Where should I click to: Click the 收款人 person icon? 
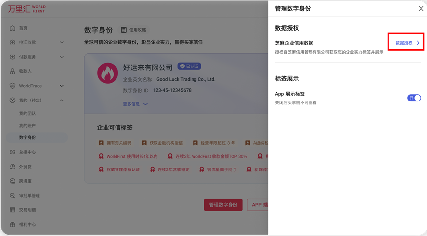12,71
